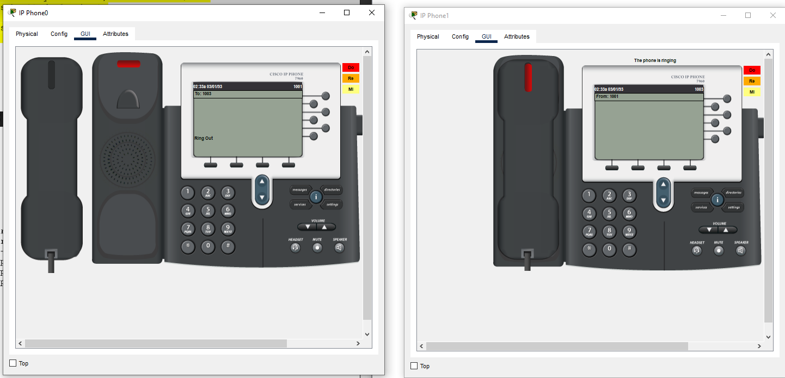Click vertical scrollbar down arrow in IP Phone0
The width and height of the screenshot is (785, 378).
click(367, 334)
